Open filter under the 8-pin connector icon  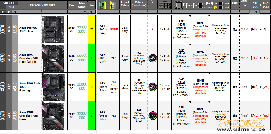click(x=169, y=12)
